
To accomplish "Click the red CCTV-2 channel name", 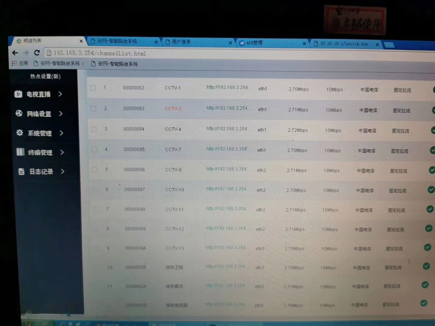I will (173, 109).
